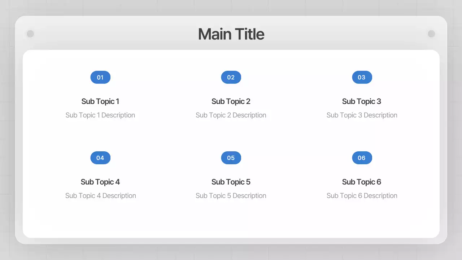Click the 01 number badge

(x=100, y=77)
